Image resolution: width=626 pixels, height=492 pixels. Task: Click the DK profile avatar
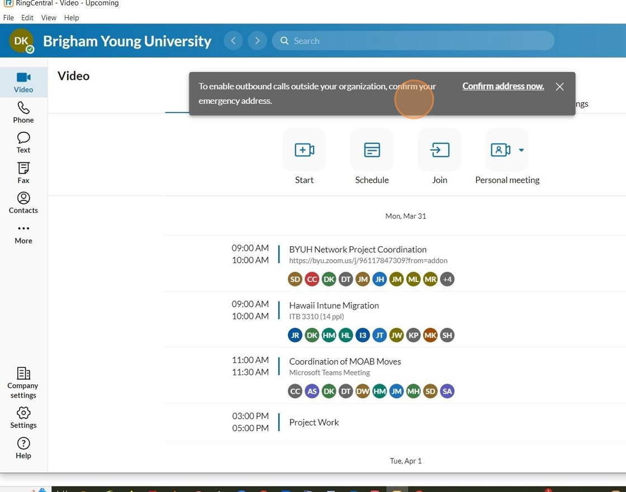click(21, 41)
